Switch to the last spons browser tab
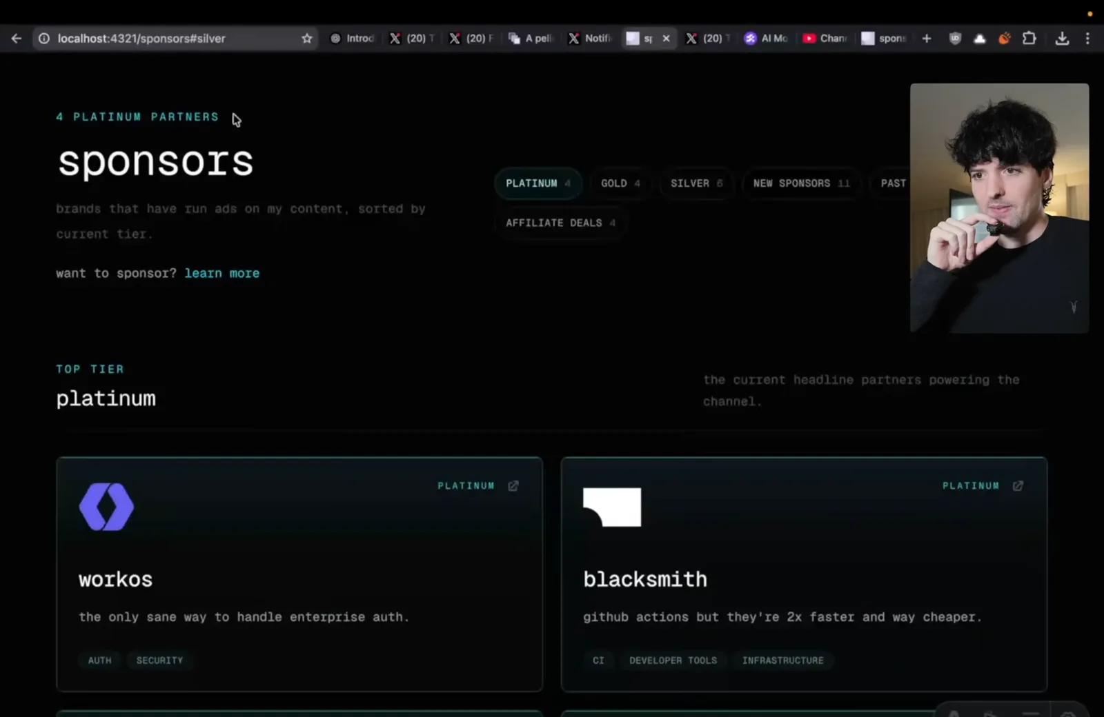 pyautogui.click(x=884, y=39)
